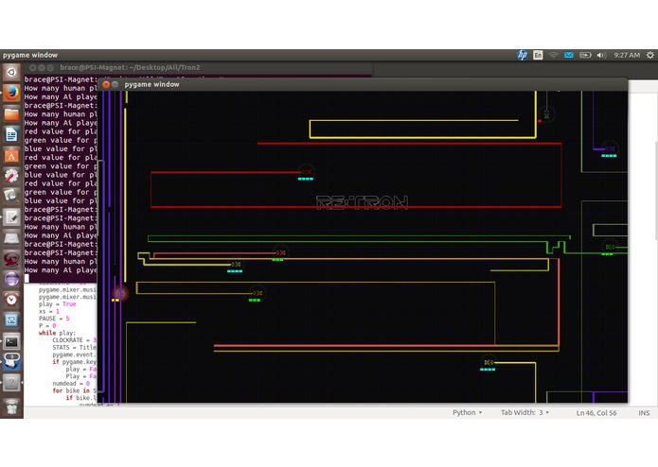
Task: Open the Files manager in the dock
Action: (11, 114)
